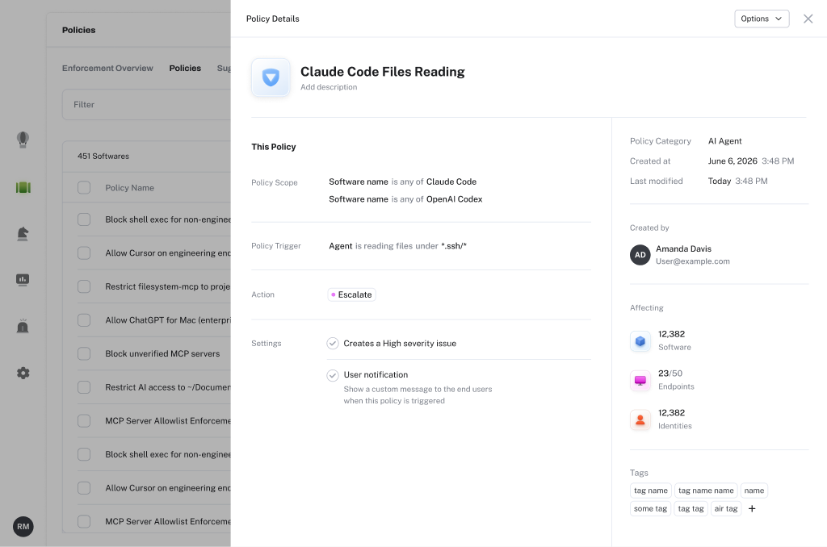Toggle Creates a High severity issue check

(x=332, y=344)
